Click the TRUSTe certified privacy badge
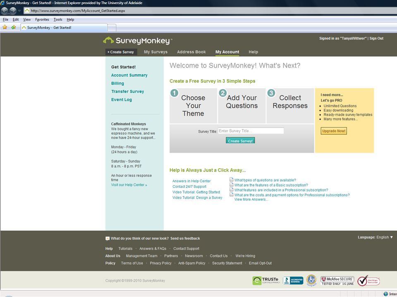The width and height of the screenshot is (397, 297). [266, 280]
